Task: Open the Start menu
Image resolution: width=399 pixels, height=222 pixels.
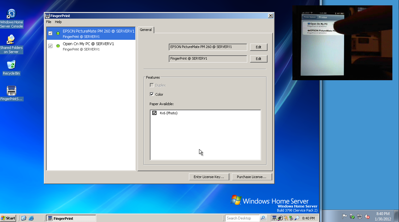Action: pos(8,218)
